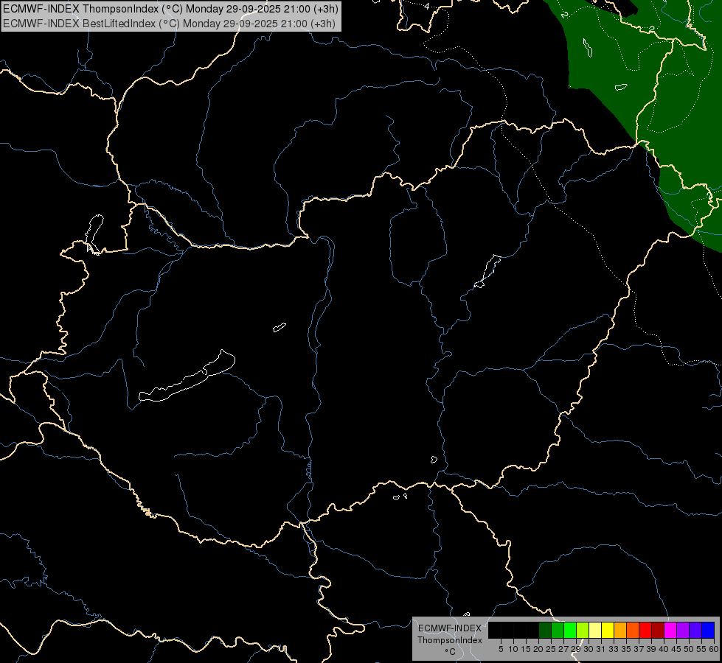
Task: Select the red-orange 35–37 legend swatch
Action: coord(633,630)
